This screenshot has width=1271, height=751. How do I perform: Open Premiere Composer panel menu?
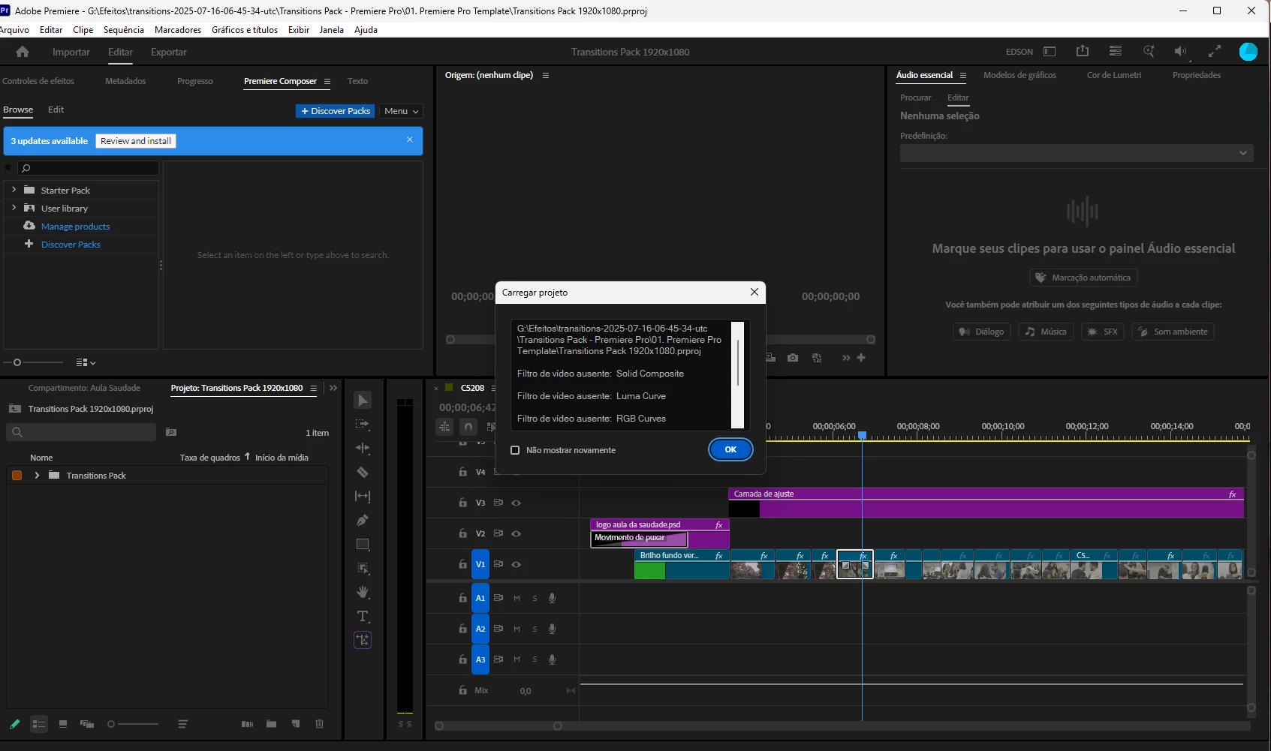click(327, 81)
